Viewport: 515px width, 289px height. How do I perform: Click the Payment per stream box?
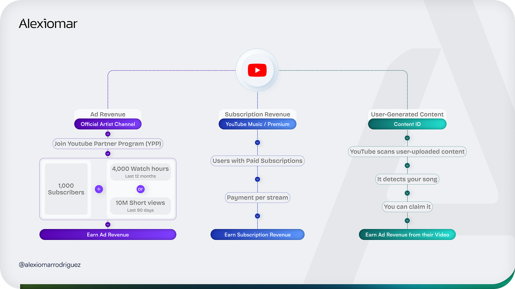[x=257, y=198]
